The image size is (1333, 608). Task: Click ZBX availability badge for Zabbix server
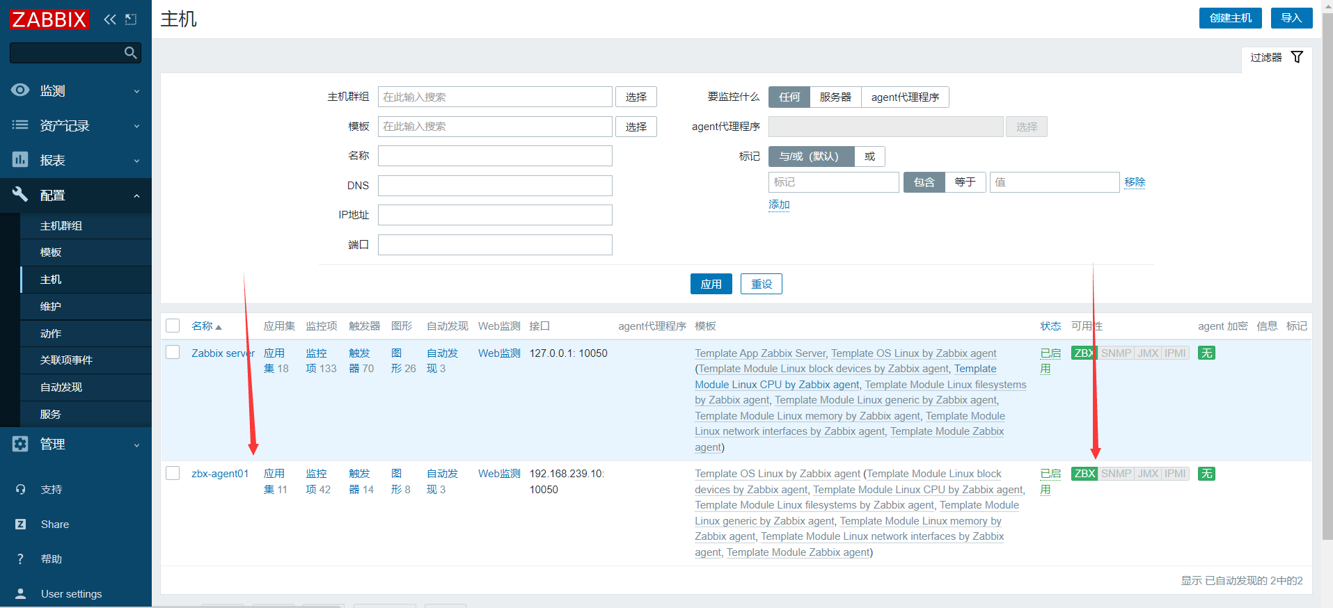pos(1084,353)
